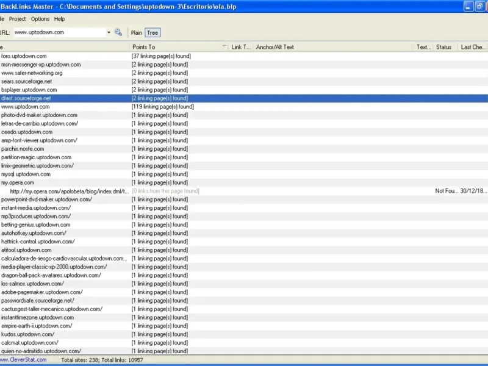Minimize the BackLinks Master window
Image resolution: width=488 pixels, height=366 pixels.
[x=468, y=6]
